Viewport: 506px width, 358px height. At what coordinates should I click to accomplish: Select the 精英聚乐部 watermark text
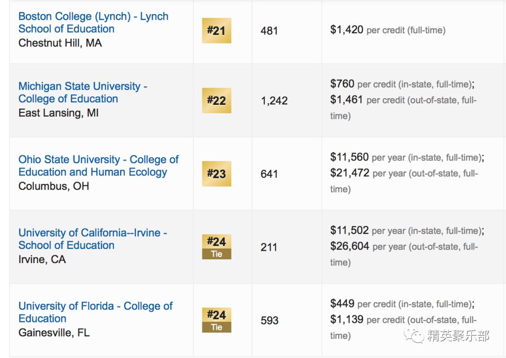coord(458,336)
